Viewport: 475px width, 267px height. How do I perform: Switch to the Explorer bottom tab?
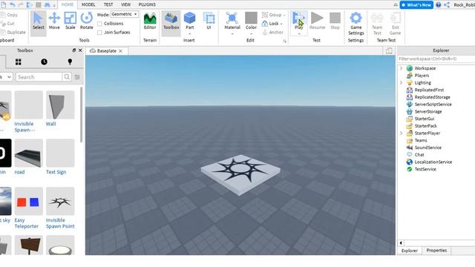pyautogui.click(x=409, y=251)
